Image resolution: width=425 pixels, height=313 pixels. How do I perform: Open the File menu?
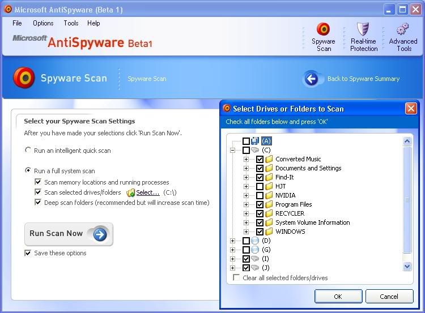click(17, 23)
